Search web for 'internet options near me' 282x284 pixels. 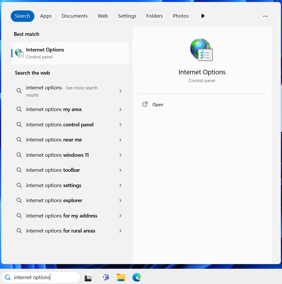click(x=70, y=140)
